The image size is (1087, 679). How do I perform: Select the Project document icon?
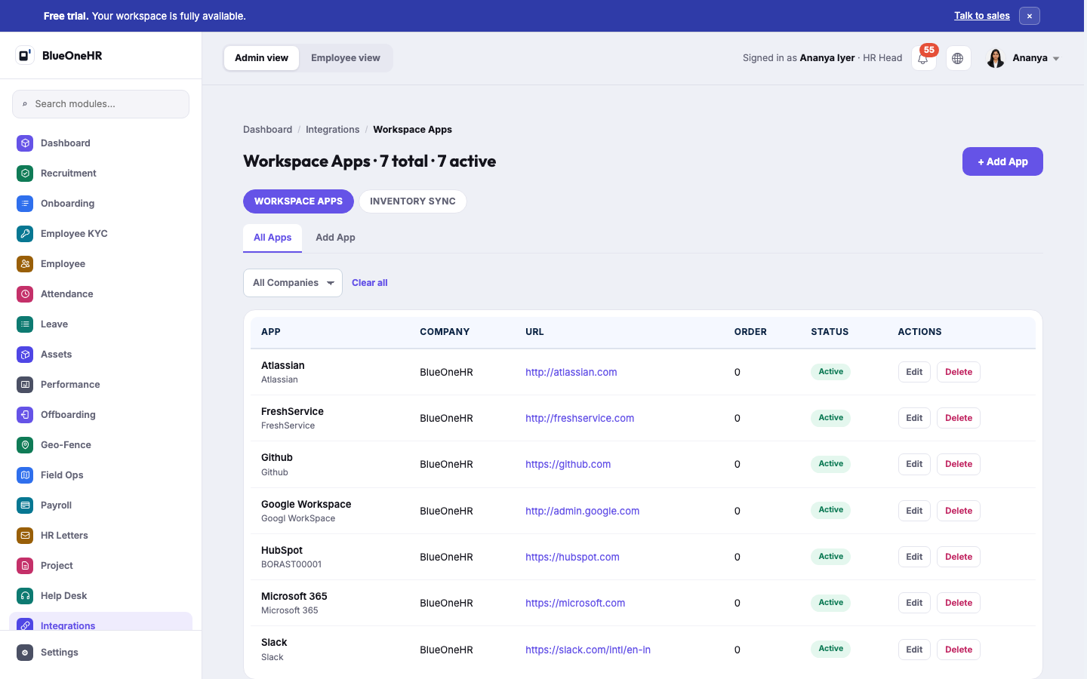[25, 565]
